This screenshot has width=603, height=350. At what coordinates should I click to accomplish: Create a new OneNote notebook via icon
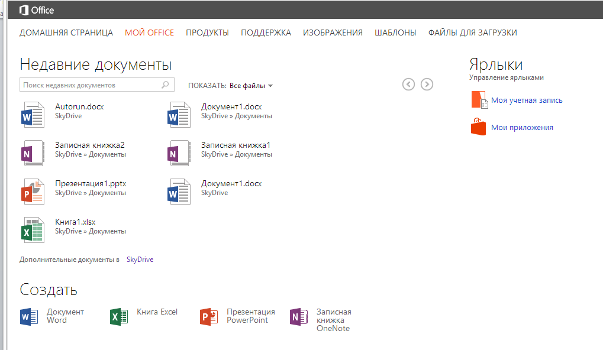[299, 316]
